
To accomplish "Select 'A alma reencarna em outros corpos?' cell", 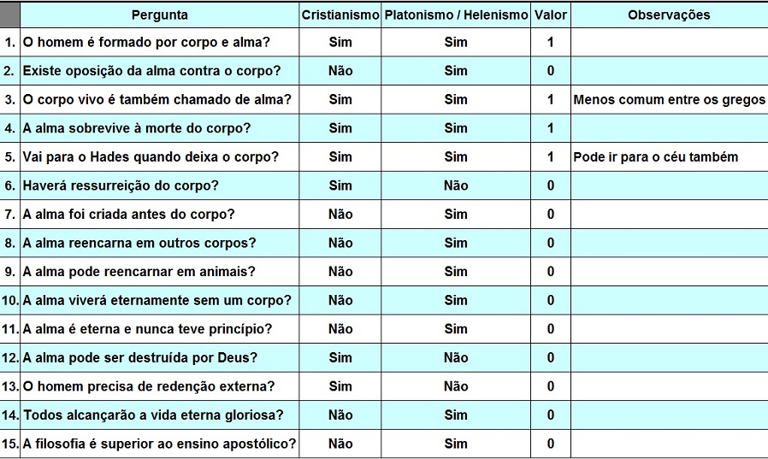I will coord(160,244).
